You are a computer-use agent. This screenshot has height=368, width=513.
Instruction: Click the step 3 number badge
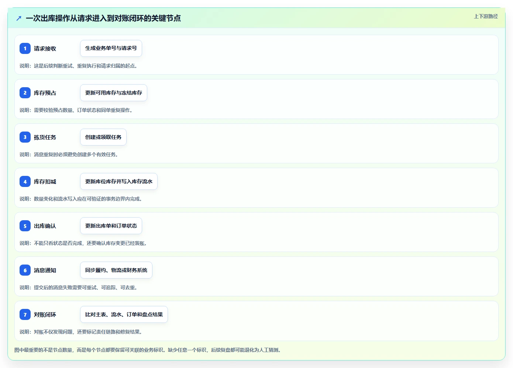(25, 137)
